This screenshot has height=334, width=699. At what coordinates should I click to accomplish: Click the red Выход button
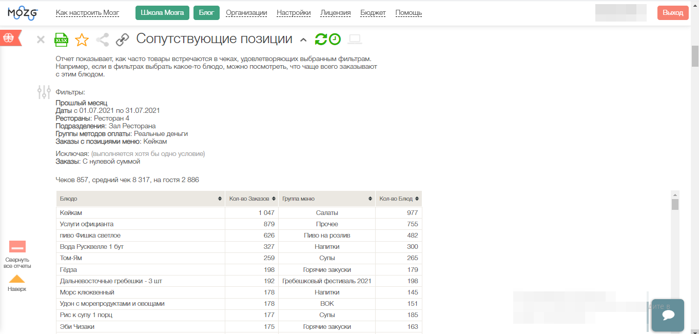(672, 13)
